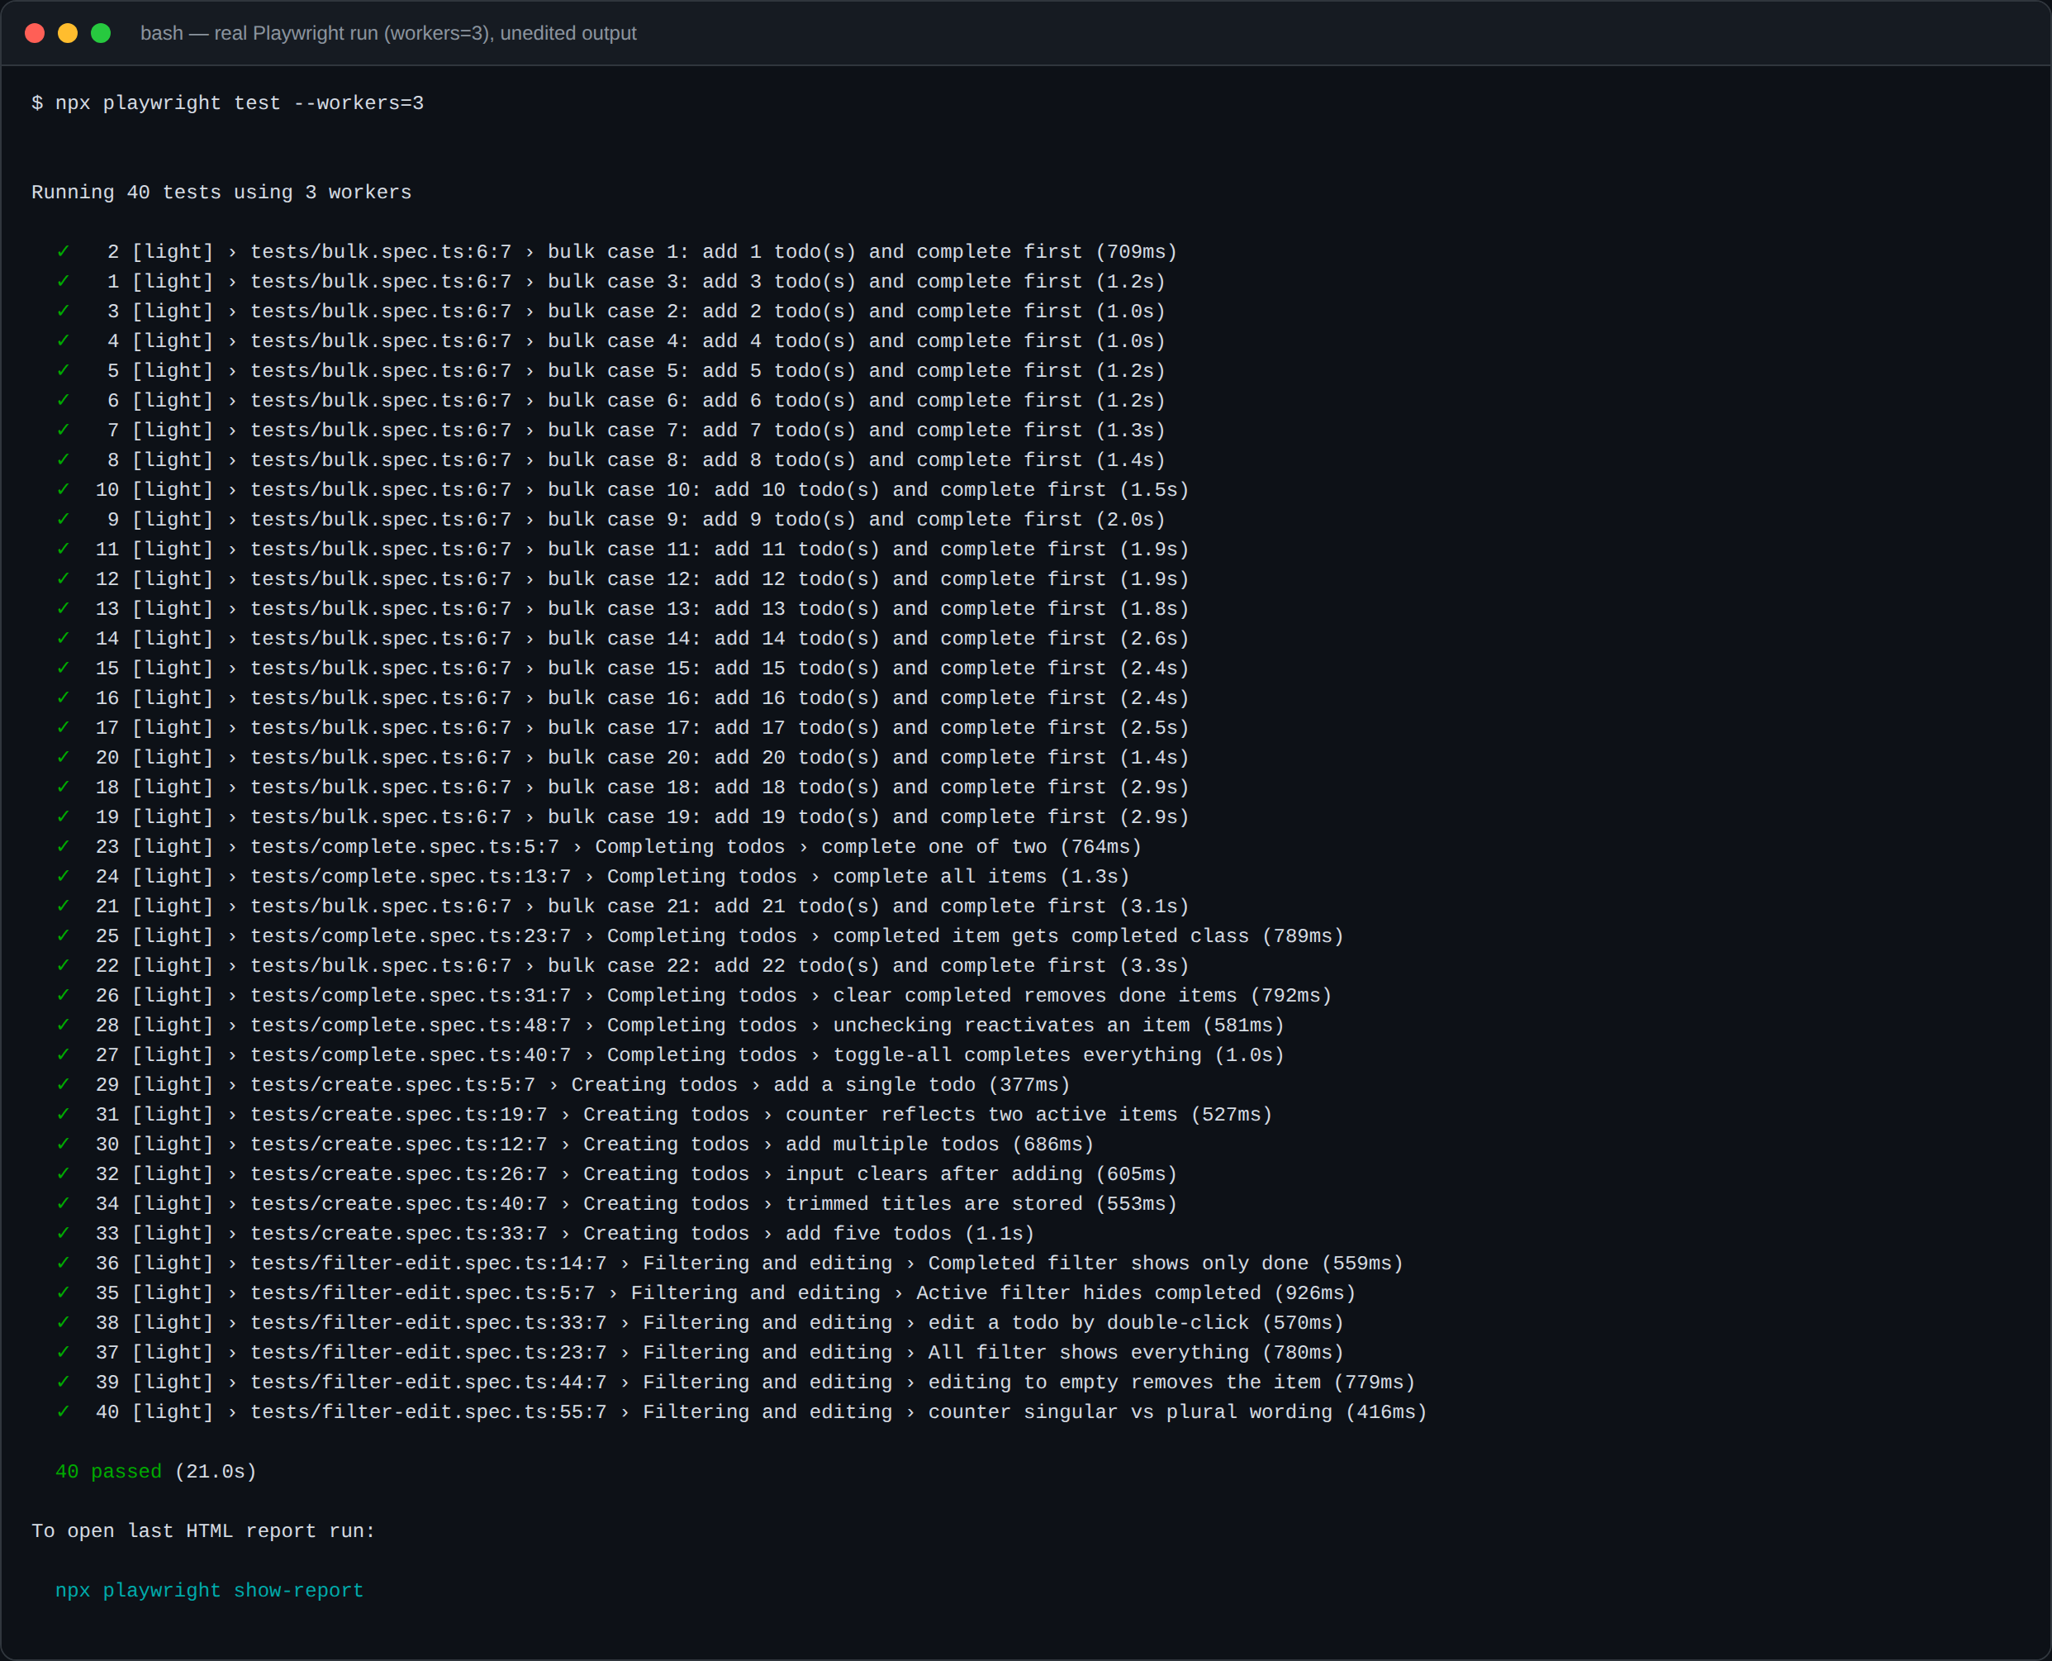
Task: Click the red close window button
Action: coord(36,34)
